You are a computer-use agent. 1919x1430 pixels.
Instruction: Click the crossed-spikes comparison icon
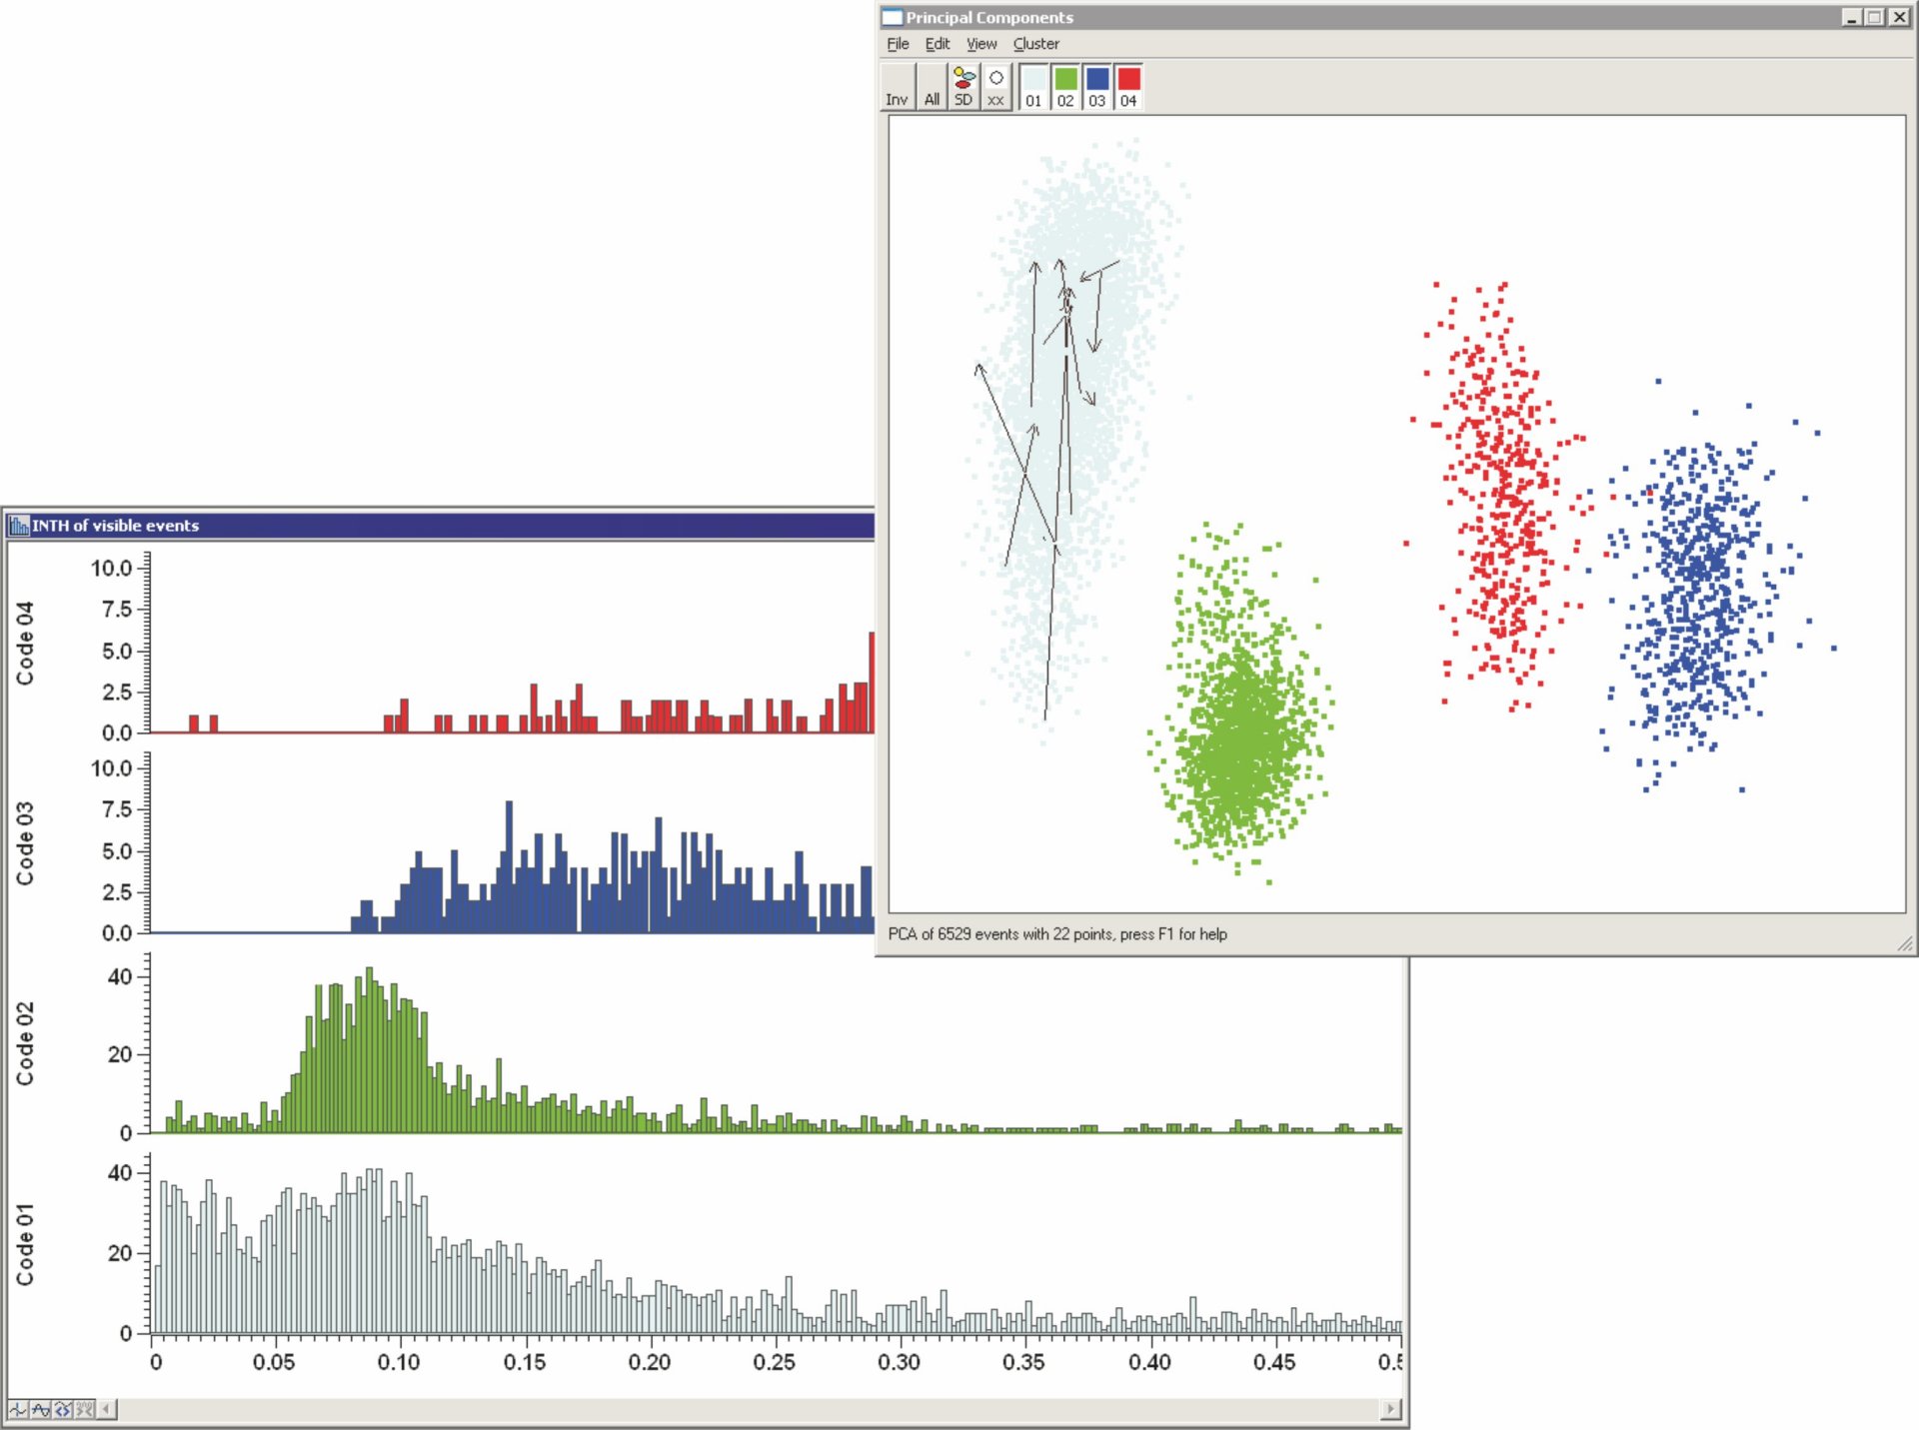(x=84, y=1408)
